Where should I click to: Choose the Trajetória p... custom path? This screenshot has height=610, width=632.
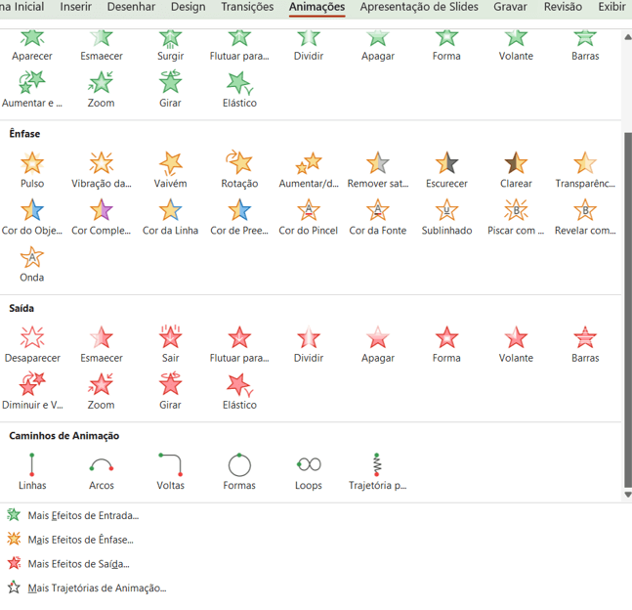[x=378, y=471]
